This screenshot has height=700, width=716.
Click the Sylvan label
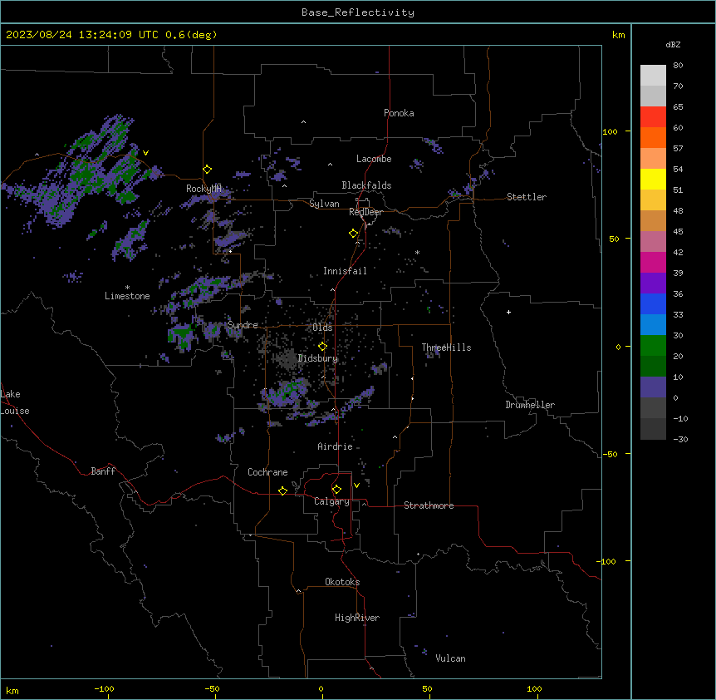click(x=324, y=204)
